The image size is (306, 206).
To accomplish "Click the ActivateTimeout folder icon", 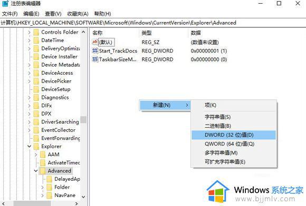I will (x=43, y=163).
